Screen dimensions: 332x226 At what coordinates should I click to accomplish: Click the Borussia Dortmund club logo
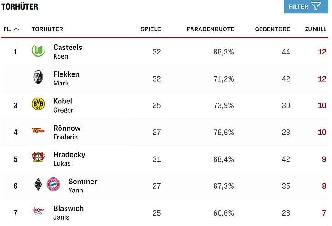pyautogui.click(x=38, y=104)
